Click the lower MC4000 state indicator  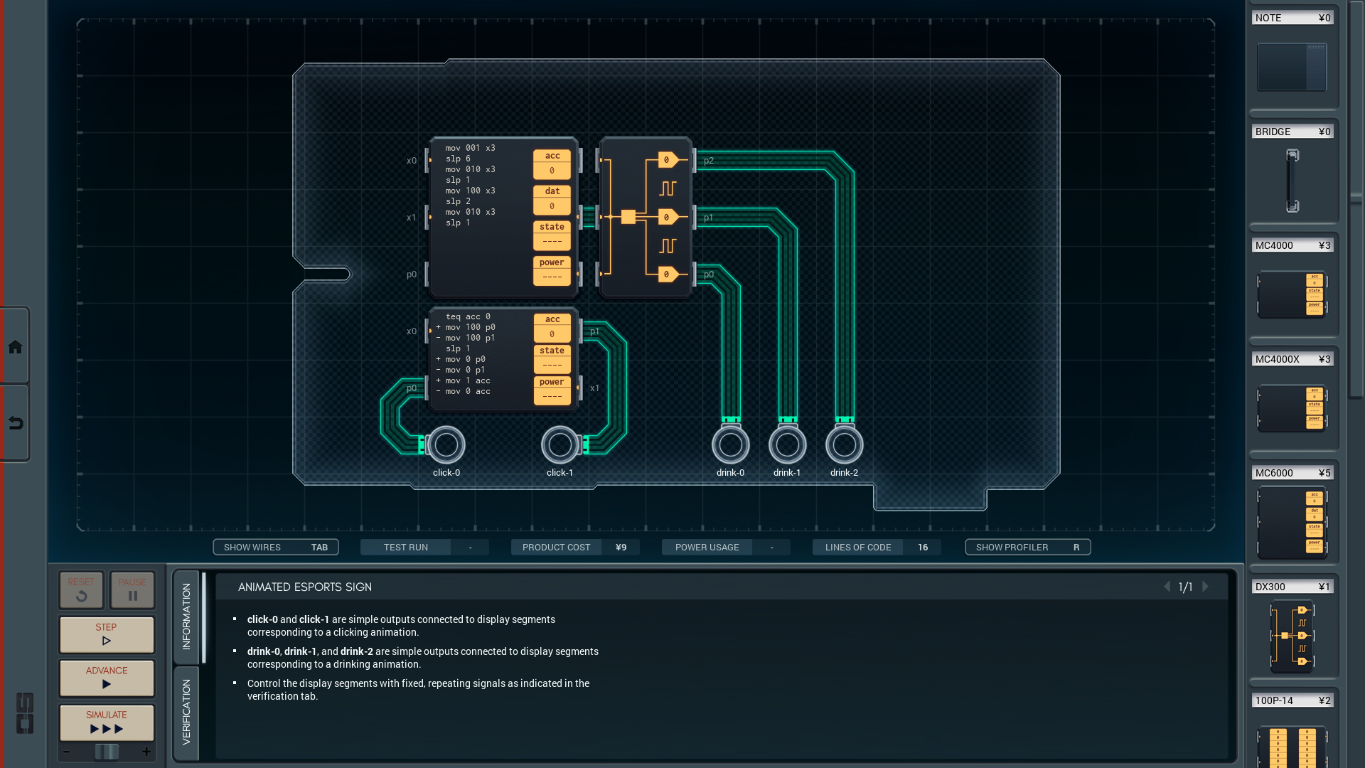point(552,358)
